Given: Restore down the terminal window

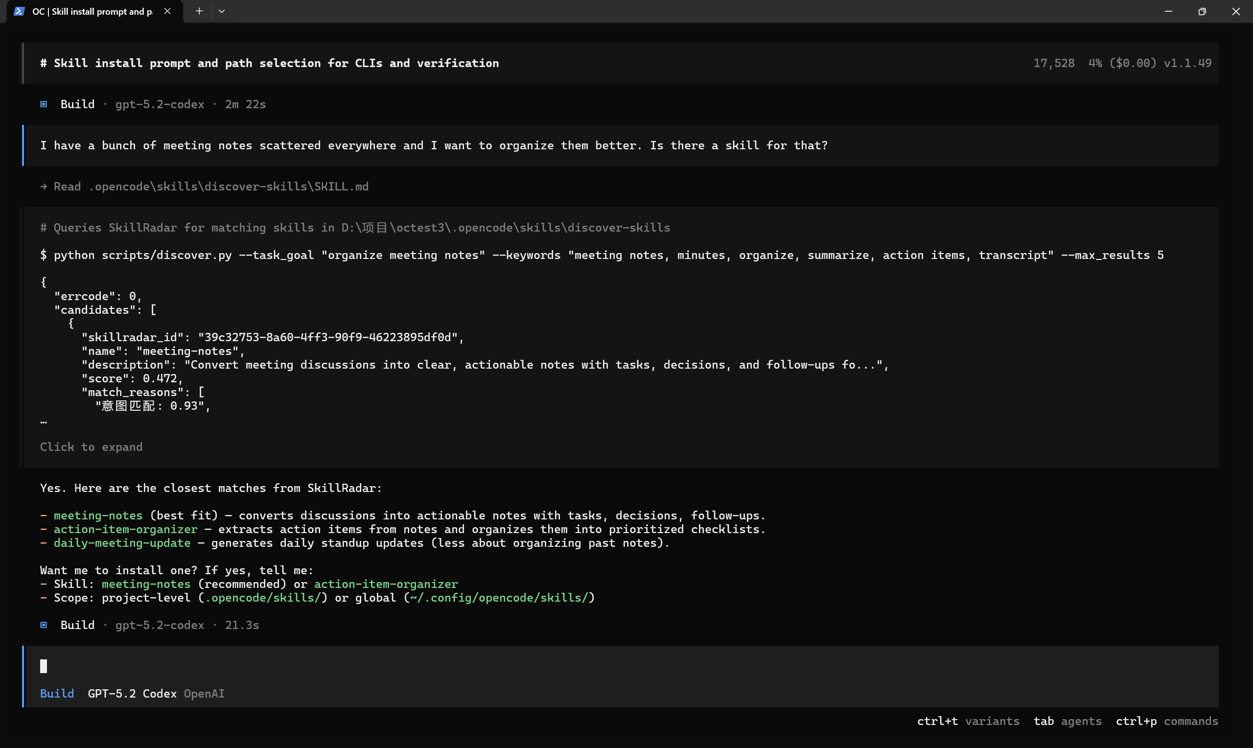Looking at the screenshot, I should pyautogui.click(x=1202, y=11).
